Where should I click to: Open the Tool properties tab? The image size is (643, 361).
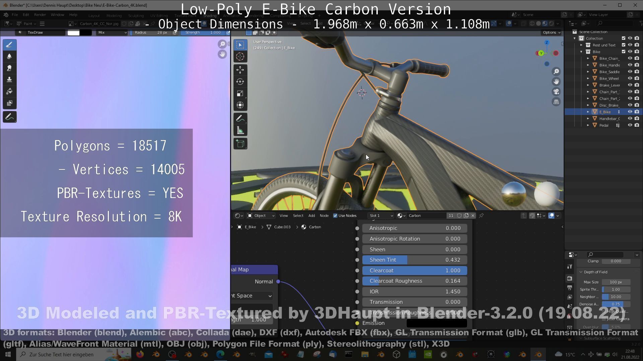[570, 266]
